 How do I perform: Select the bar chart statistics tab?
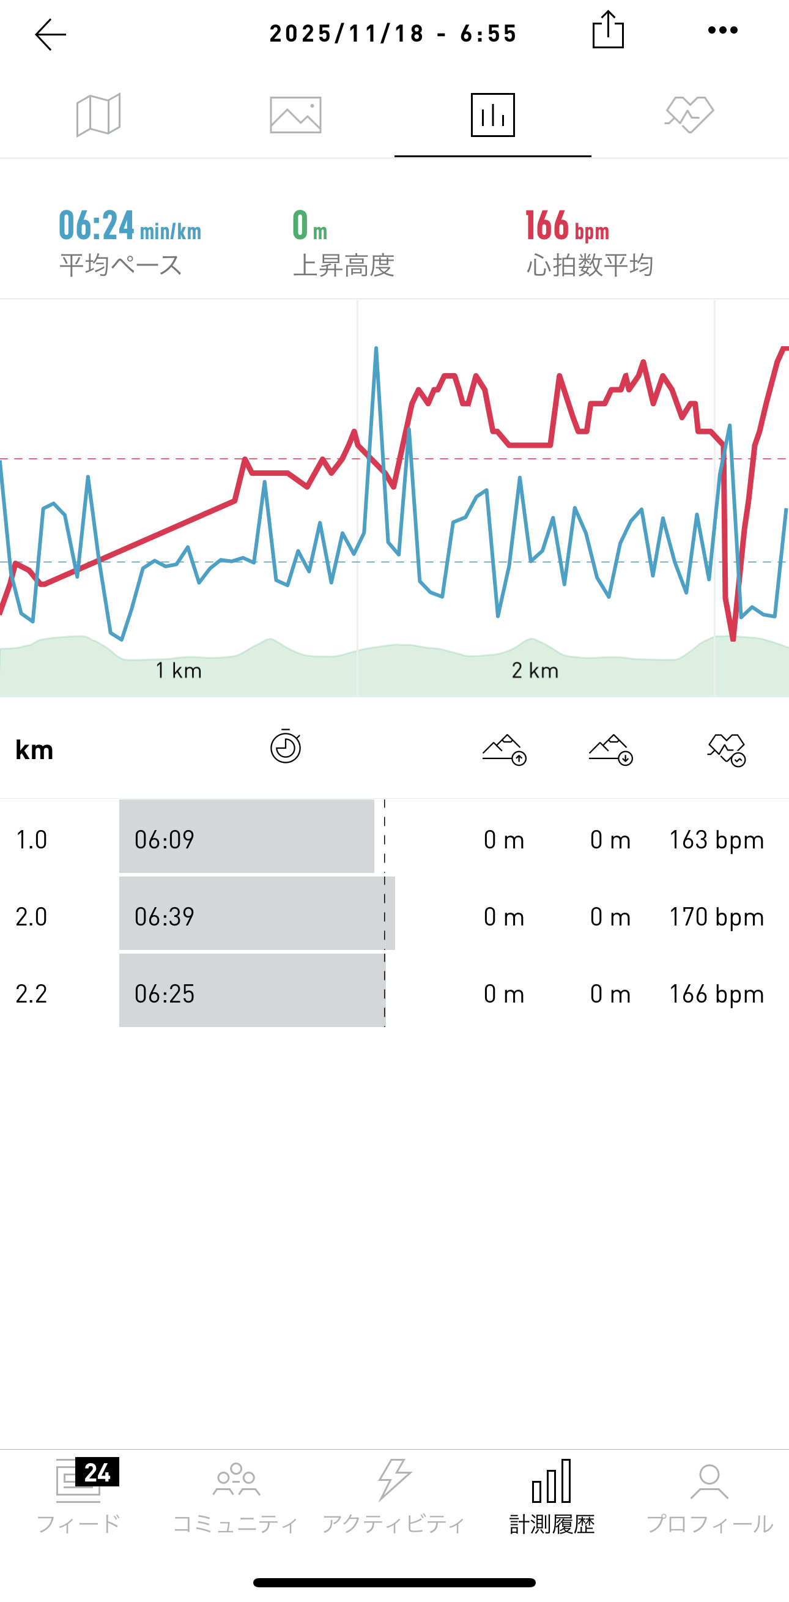point(492,115)
